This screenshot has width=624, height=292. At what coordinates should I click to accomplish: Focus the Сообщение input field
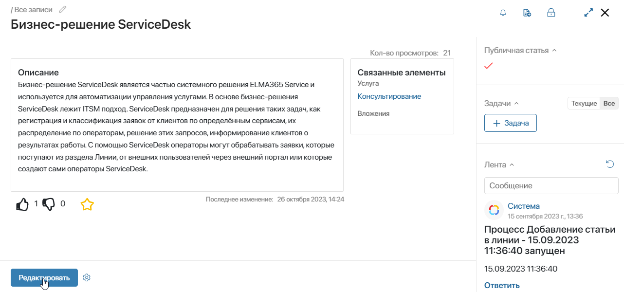click(x=551, y=185)
